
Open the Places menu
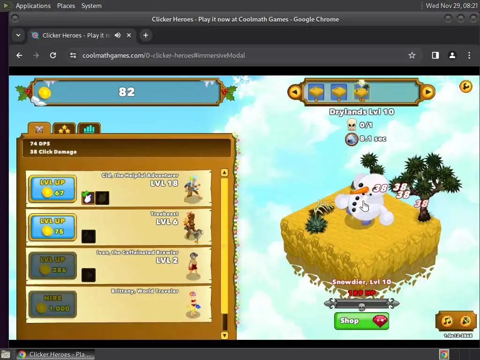[66, 6]
